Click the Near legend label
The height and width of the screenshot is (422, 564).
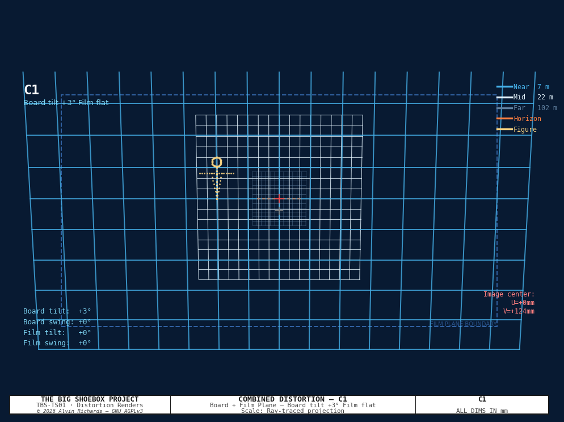521,87
